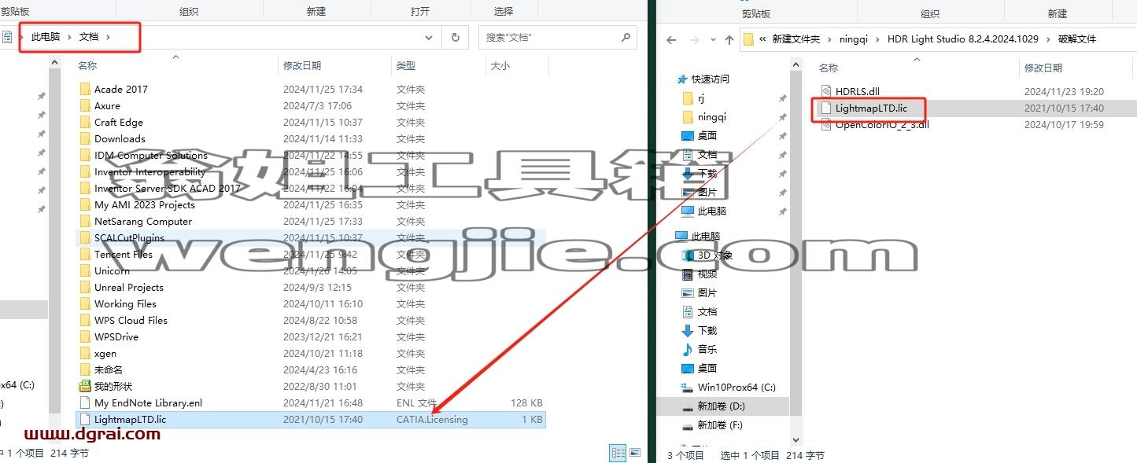Focus the 搜索"文档" search box
This screenshot has width=1137, height=463.
tap(556, 37)
